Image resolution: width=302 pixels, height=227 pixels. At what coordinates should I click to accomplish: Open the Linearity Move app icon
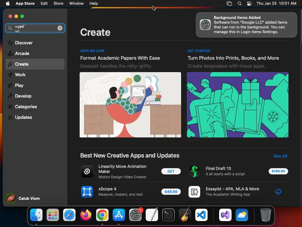[87, 171]
